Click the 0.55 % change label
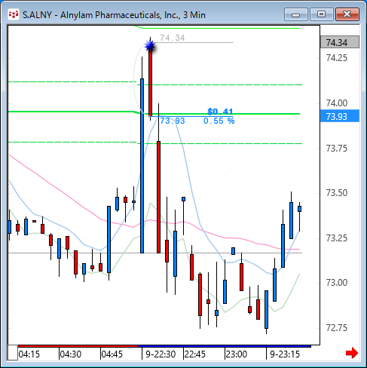Image resolution: width=367 pixels, height=368 pixels. pyautogui.click(x=219, y=121)
